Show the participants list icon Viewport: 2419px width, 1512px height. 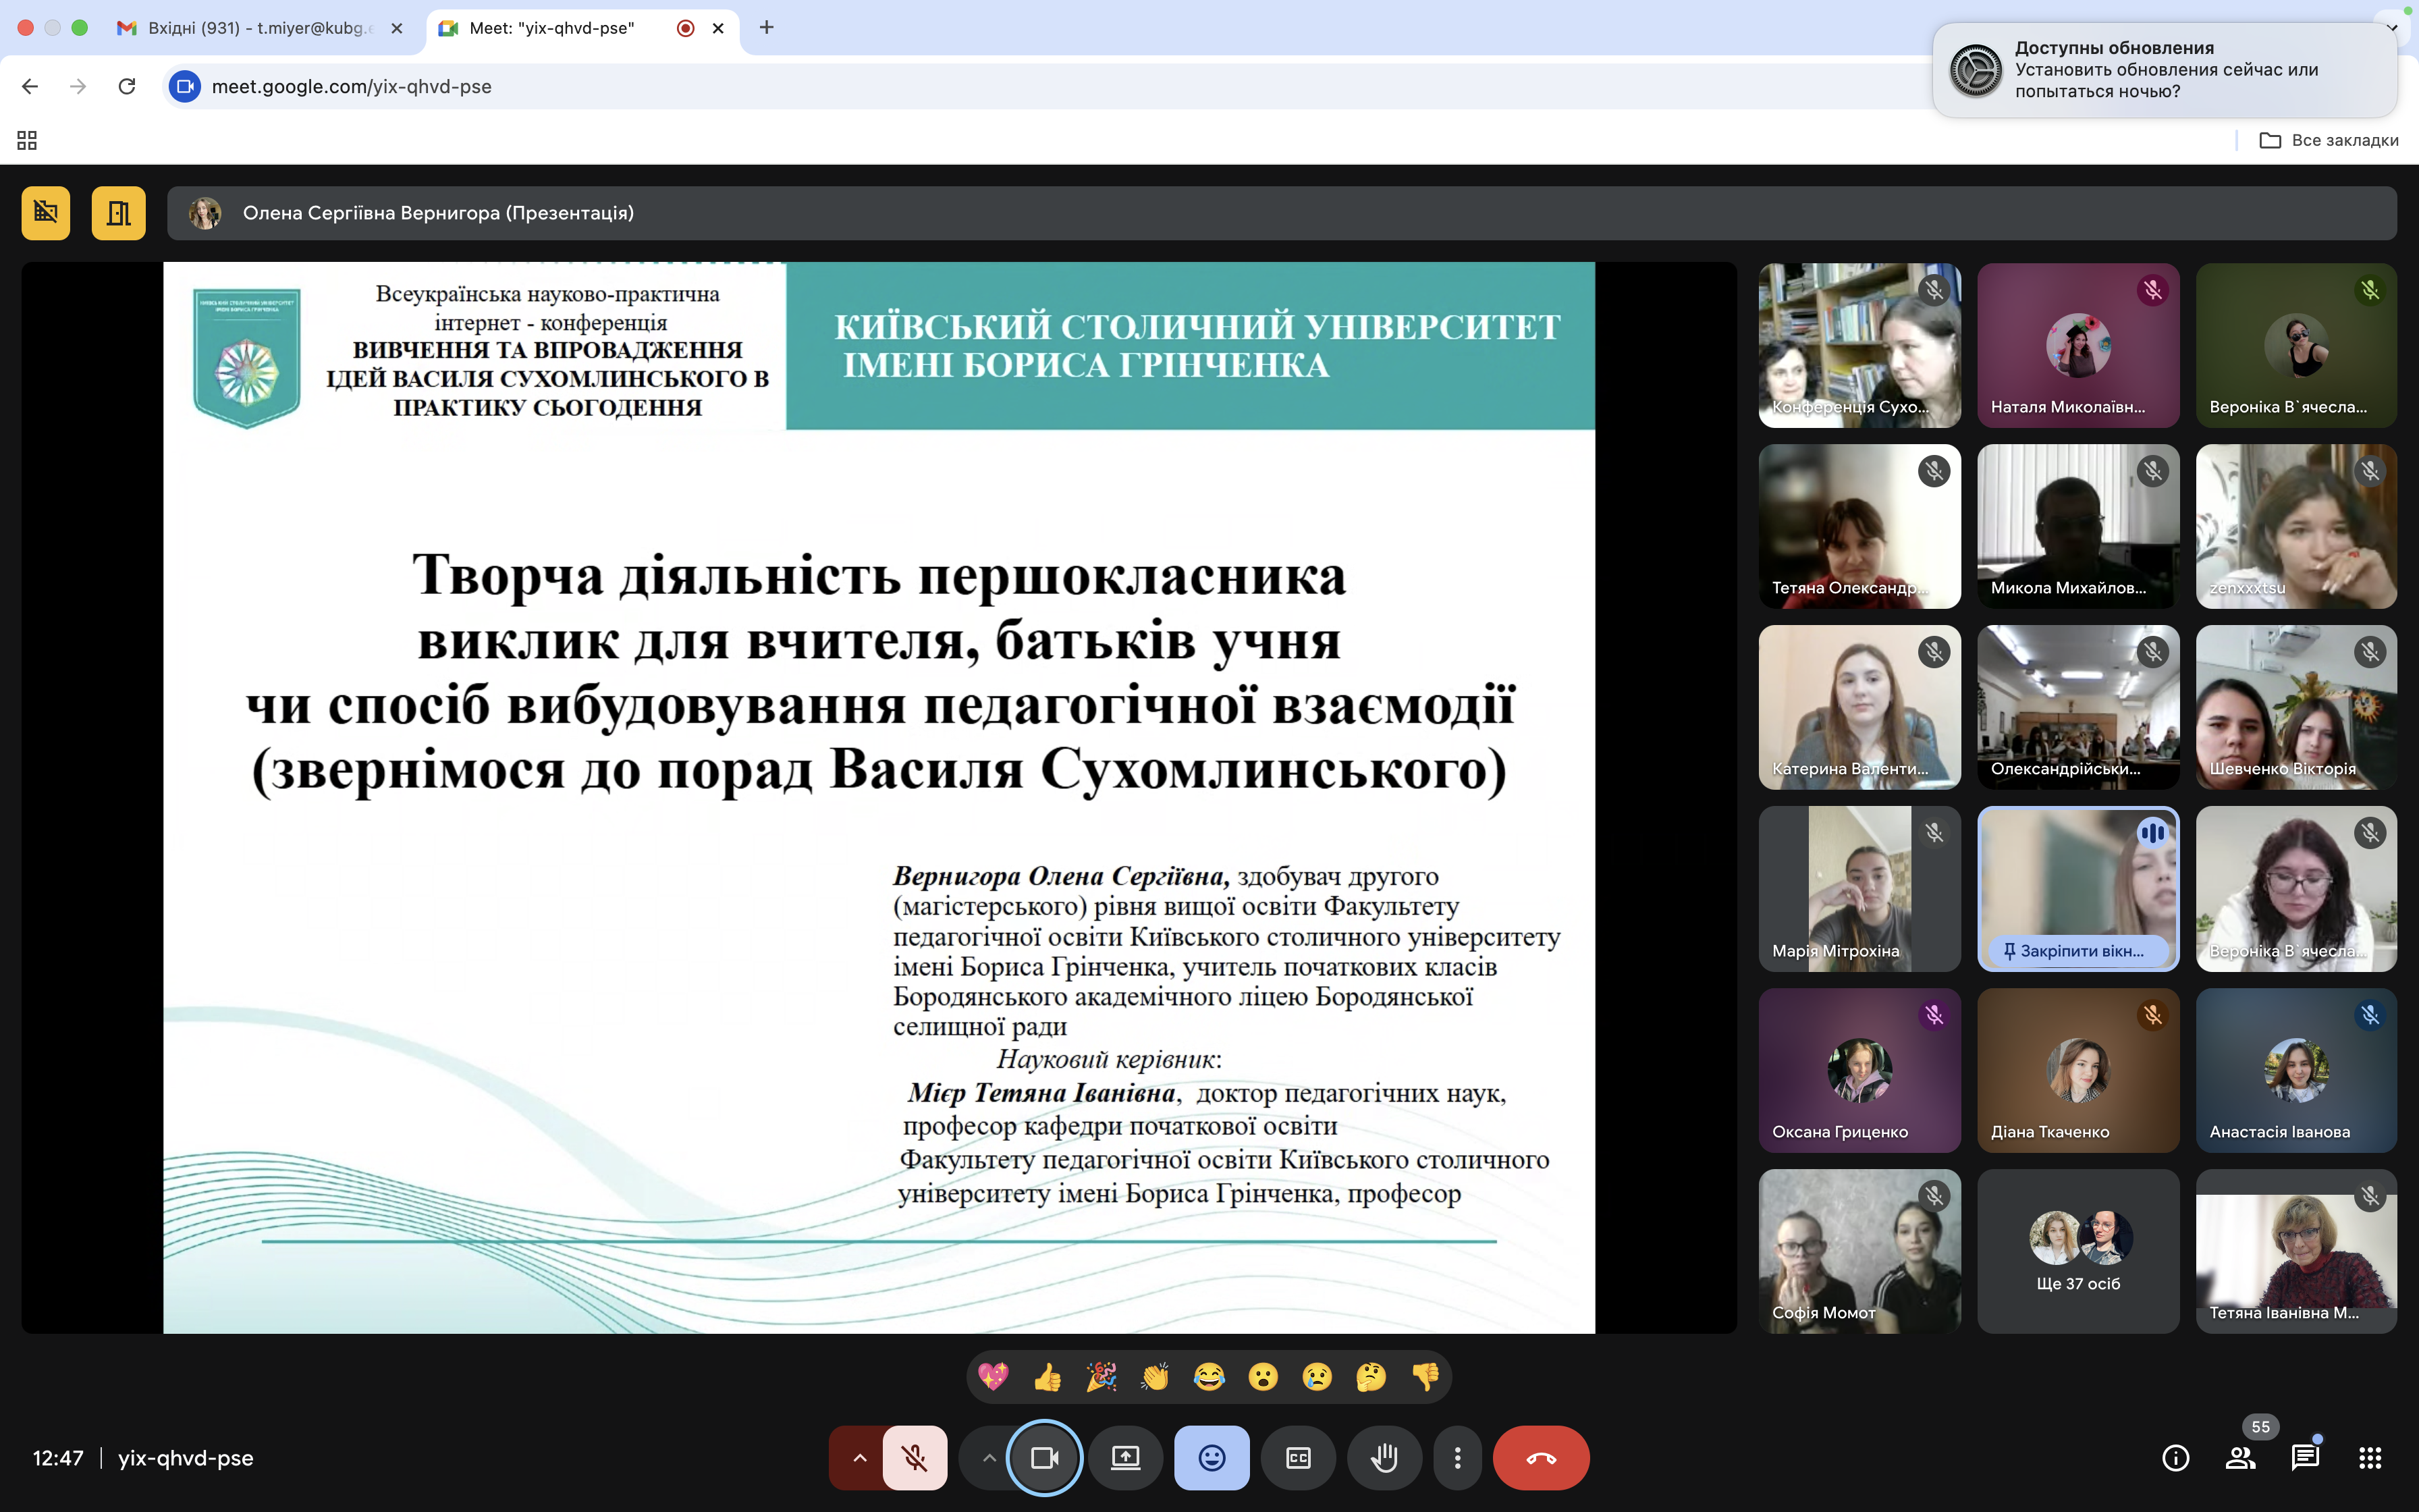pos(2240,1458)
